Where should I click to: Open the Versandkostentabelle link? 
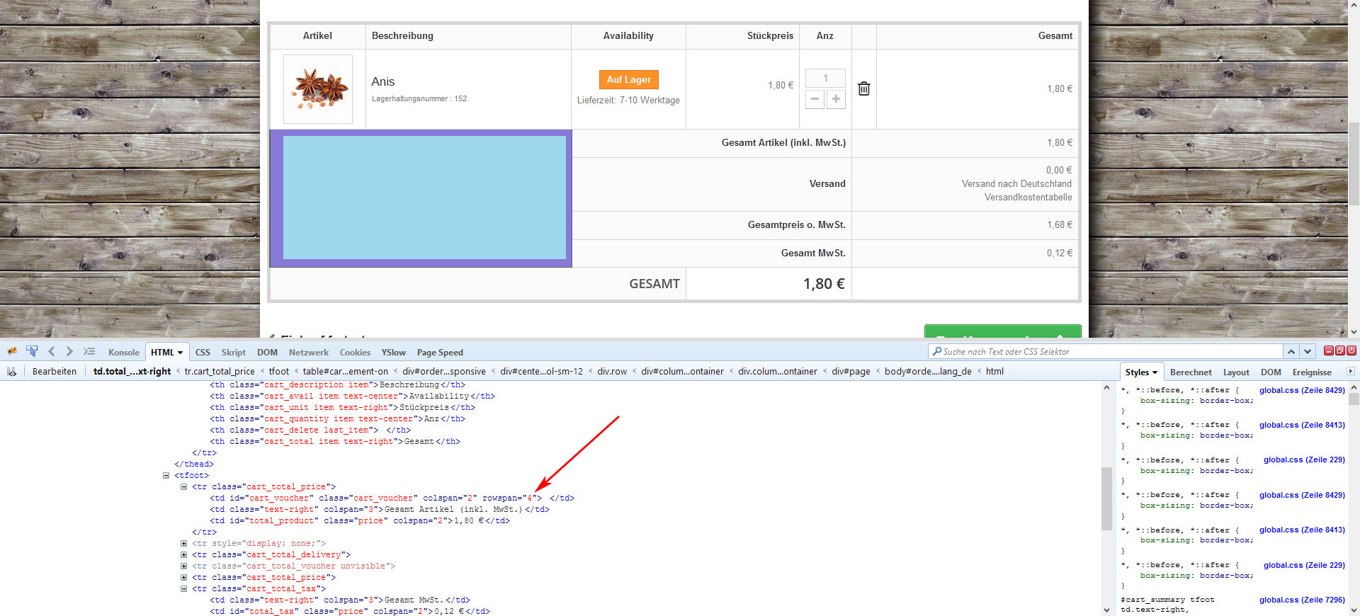click(x=1028, y=198)
